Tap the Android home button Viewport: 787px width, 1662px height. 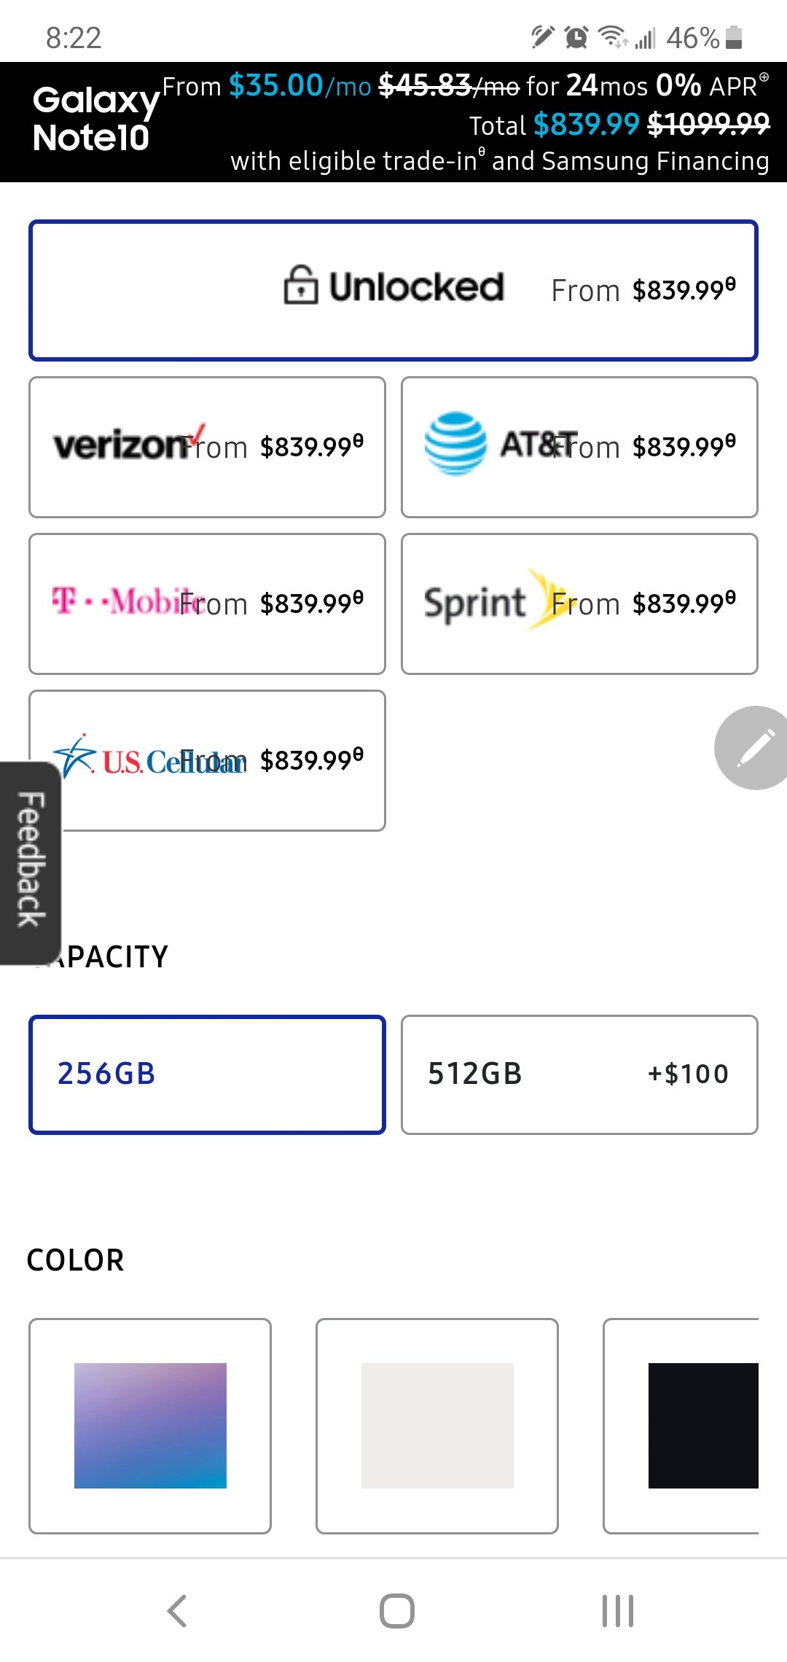coord(397,1610)
